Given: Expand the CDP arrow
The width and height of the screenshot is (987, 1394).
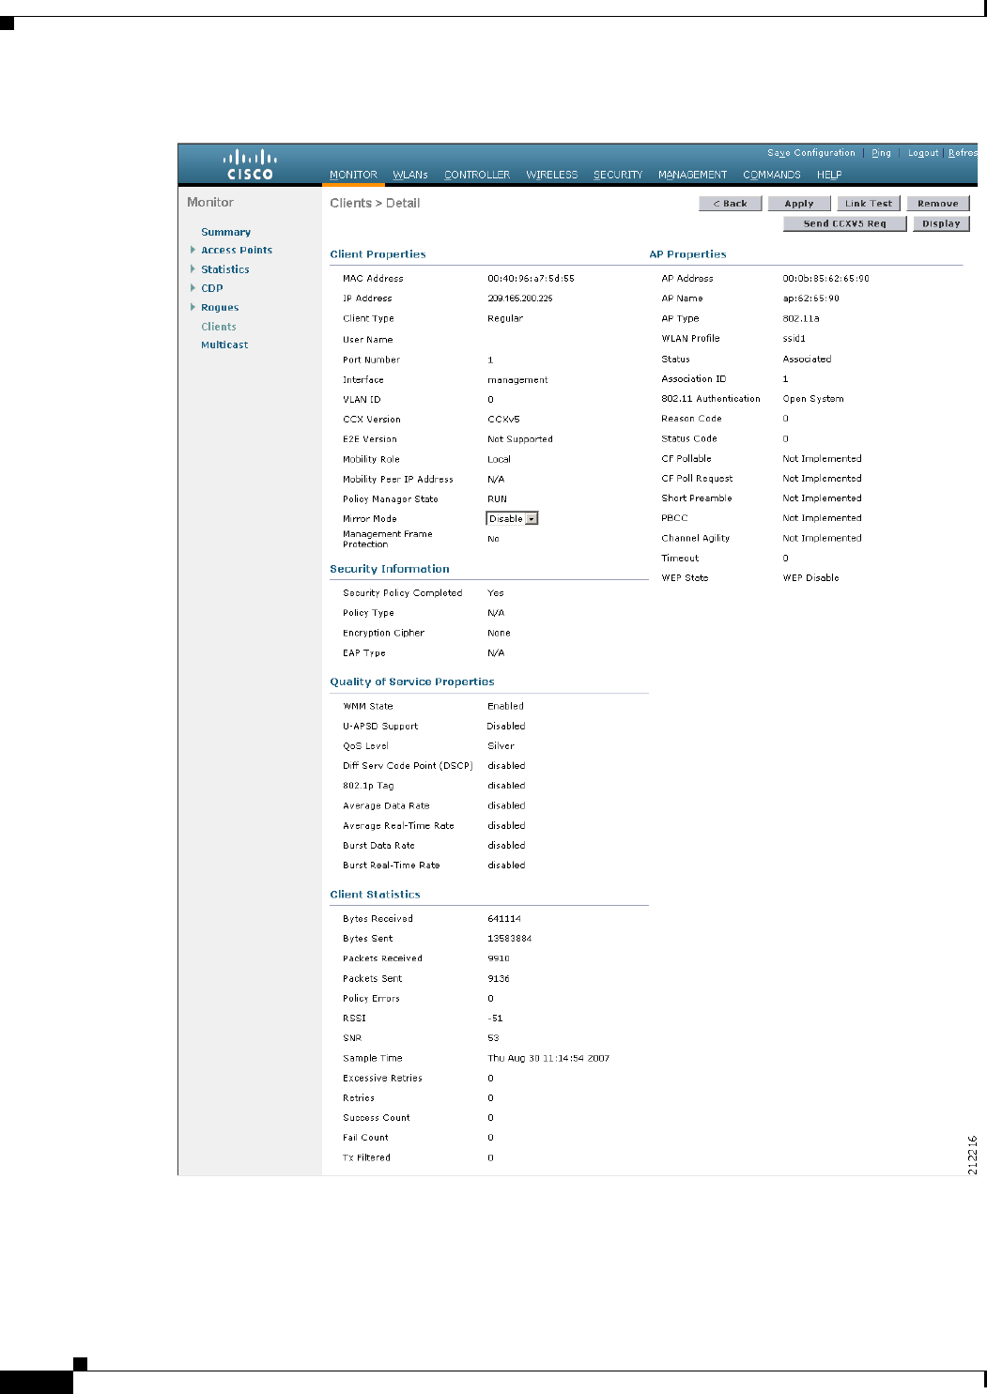Looking at the screenshot, I should (x=193, y=287).
